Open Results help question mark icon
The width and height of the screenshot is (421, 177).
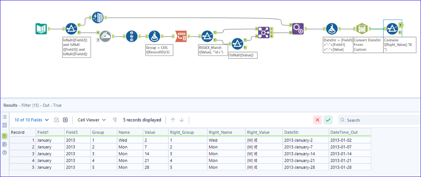click(4, 153)
